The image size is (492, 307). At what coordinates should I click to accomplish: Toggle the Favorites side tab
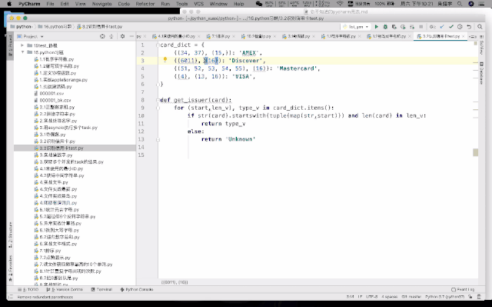[10, 268]
